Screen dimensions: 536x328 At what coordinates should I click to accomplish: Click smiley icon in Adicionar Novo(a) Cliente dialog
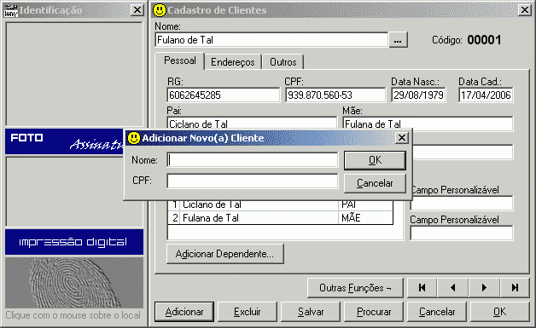pyautogui.click(x=134, y=138)
